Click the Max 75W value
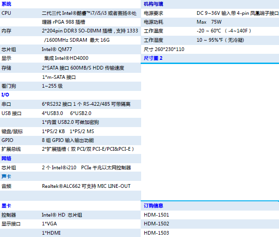 (209, 22)
